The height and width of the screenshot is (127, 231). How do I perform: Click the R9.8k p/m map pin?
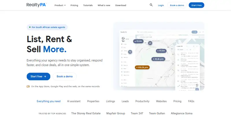click(158, 59)
